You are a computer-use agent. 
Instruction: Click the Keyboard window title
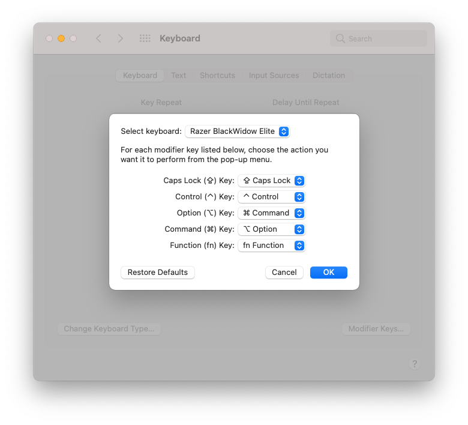click(180, 38)
